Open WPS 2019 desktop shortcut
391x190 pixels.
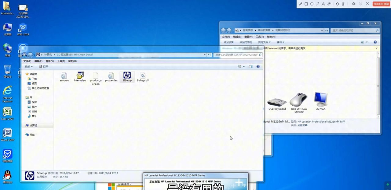pos(23,29)
